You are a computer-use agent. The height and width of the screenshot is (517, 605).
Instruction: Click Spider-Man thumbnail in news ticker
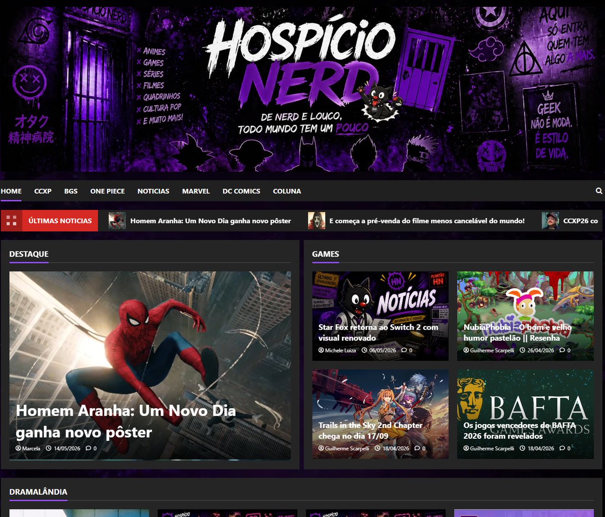pos(117,221)
